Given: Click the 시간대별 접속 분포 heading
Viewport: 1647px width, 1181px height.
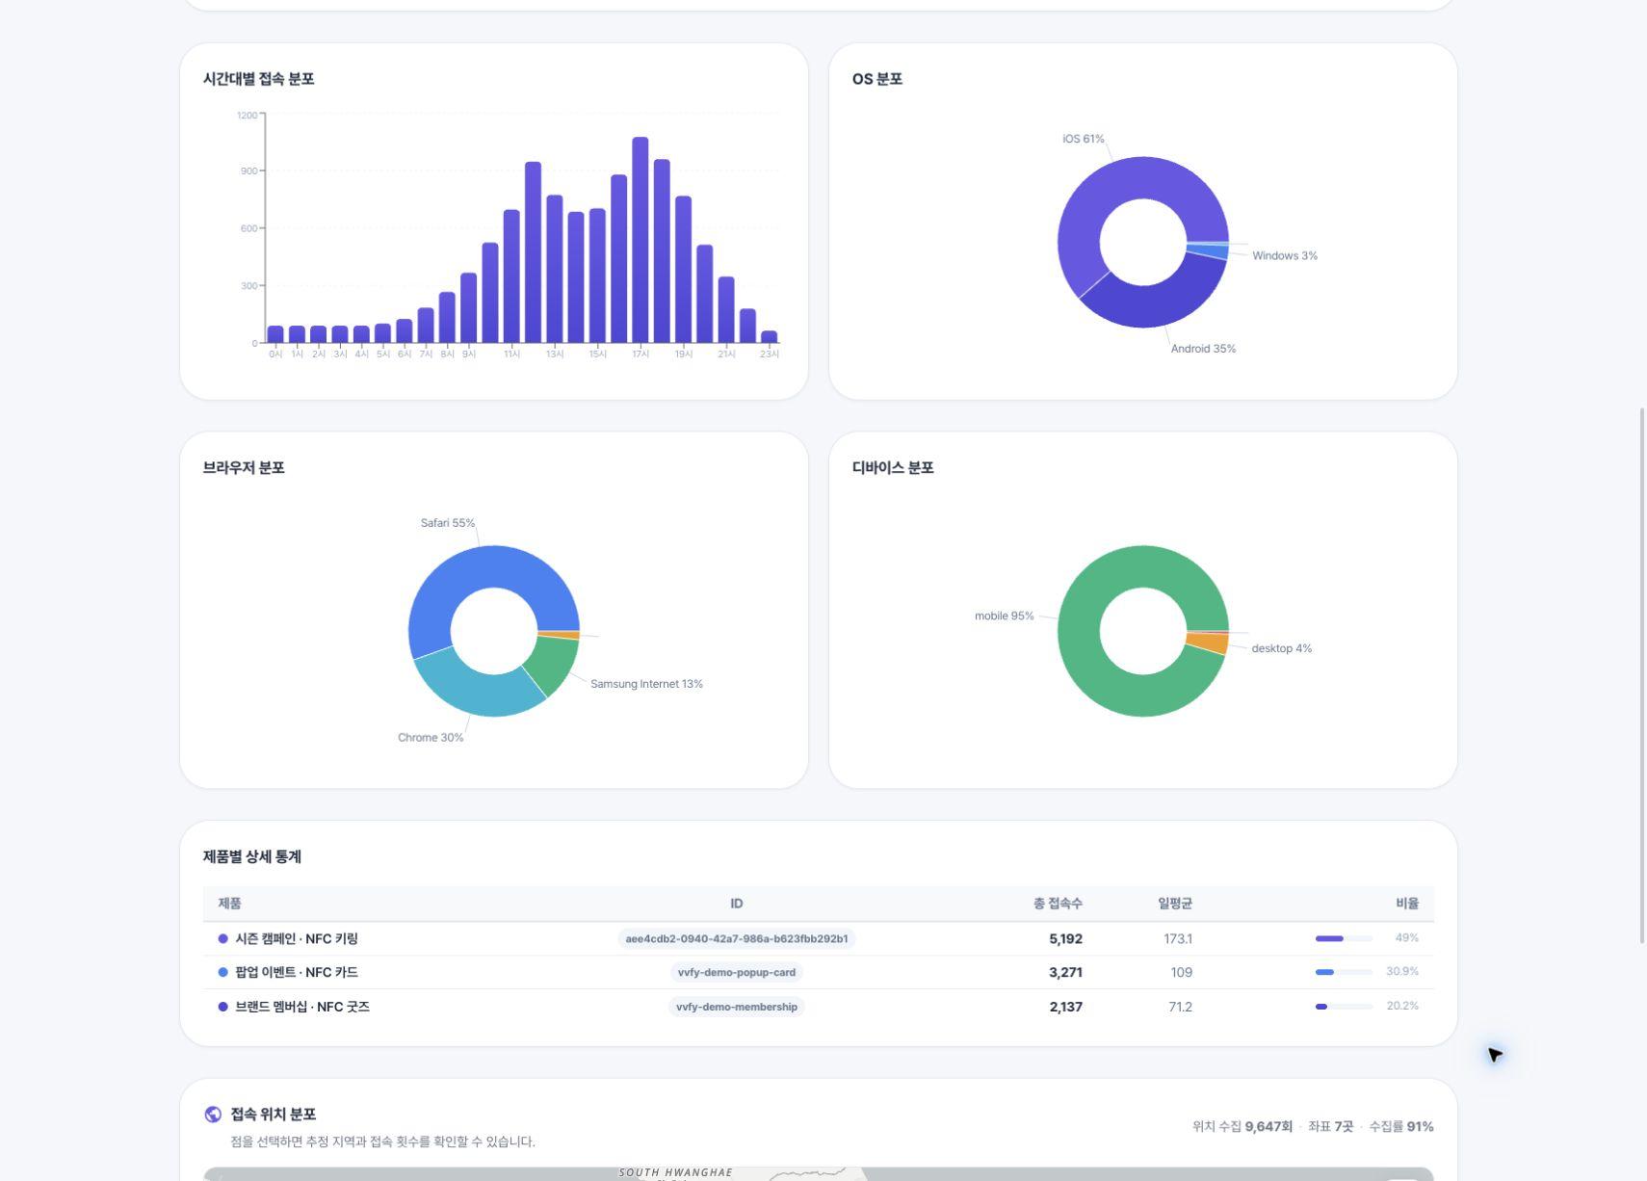Looking at the screenshot, I should (x=258, y=79).
